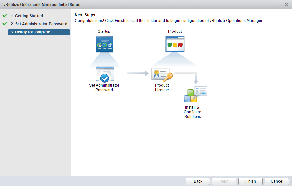Click the Startup label
Screen dimensions: 292x186
[x=104, y=31]
